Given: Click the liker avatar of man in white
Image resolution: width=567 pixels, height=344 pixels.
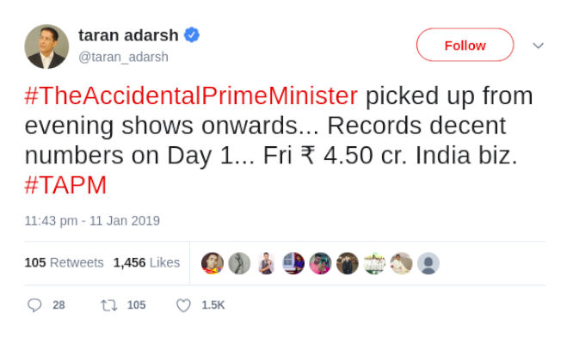Looking at the screenshot, I should (x=402, y=263).
